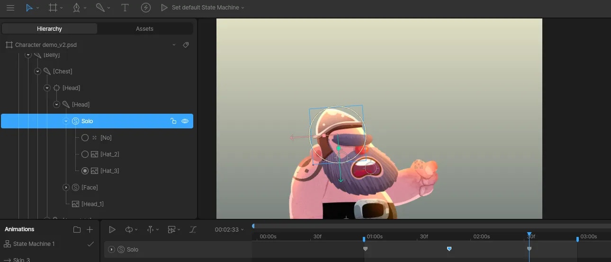Open the Set default State Machine dropdown
Image resolution: width=611 pixels, height=262 pixels.
click(x=207, y=8)
